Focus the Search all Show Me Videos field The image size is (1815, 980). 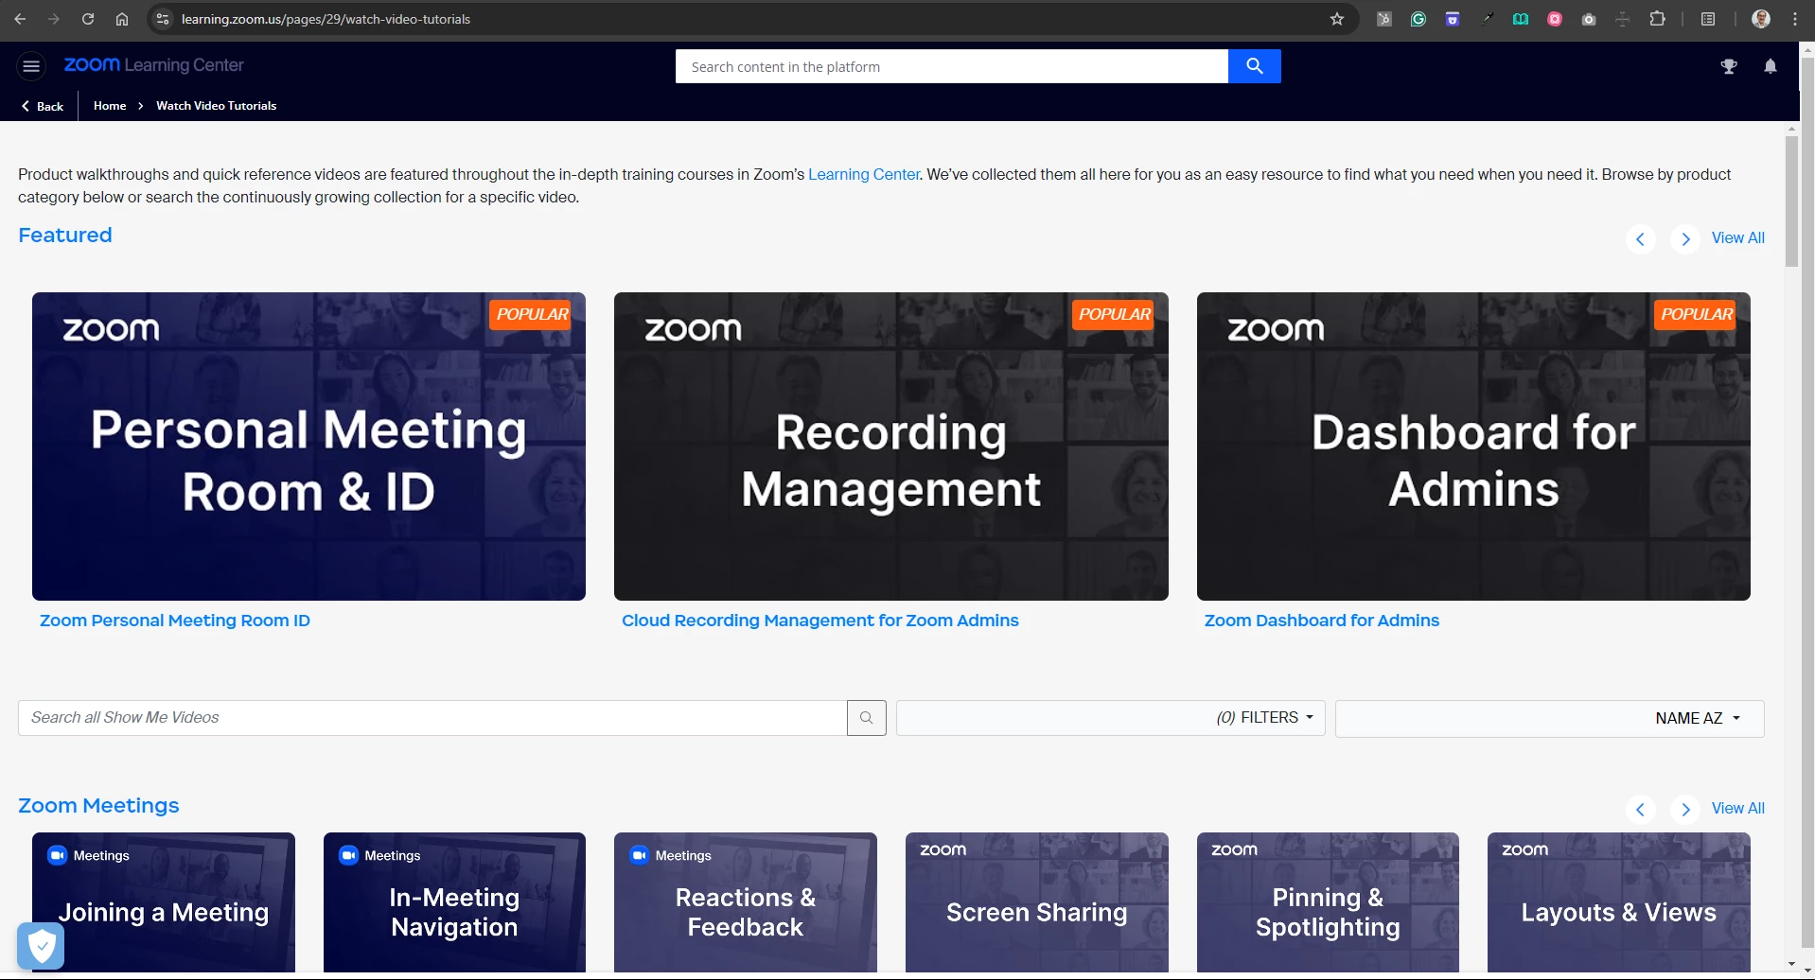point(432,718)
